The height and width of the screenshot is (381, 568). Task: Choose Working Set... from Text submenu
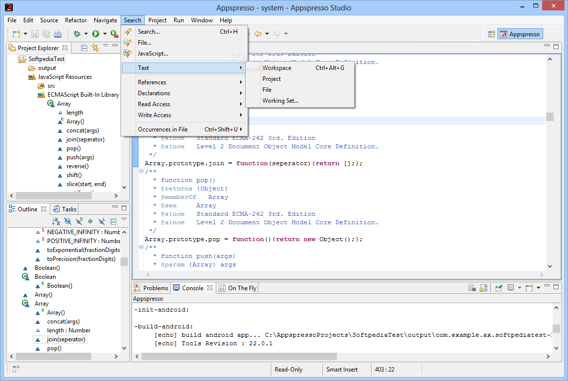[x=280, y=101]
